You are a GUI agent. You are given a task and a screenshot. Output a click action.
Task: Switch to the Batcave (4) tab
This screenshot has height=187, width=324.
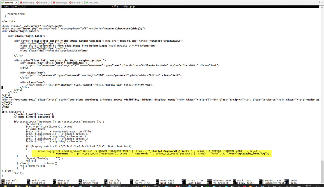(x=78, y=3)
